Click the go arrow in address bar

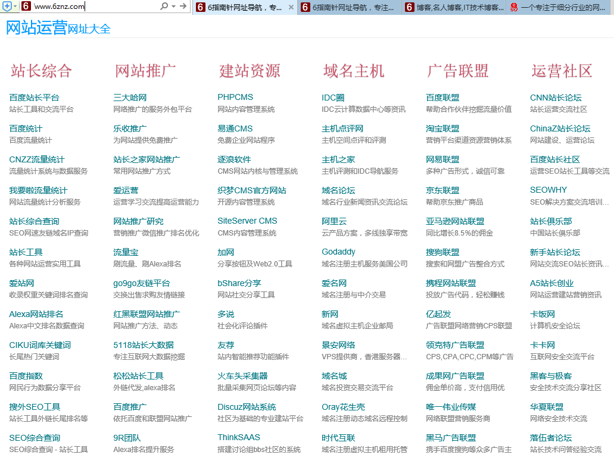[x=183, y=7]
